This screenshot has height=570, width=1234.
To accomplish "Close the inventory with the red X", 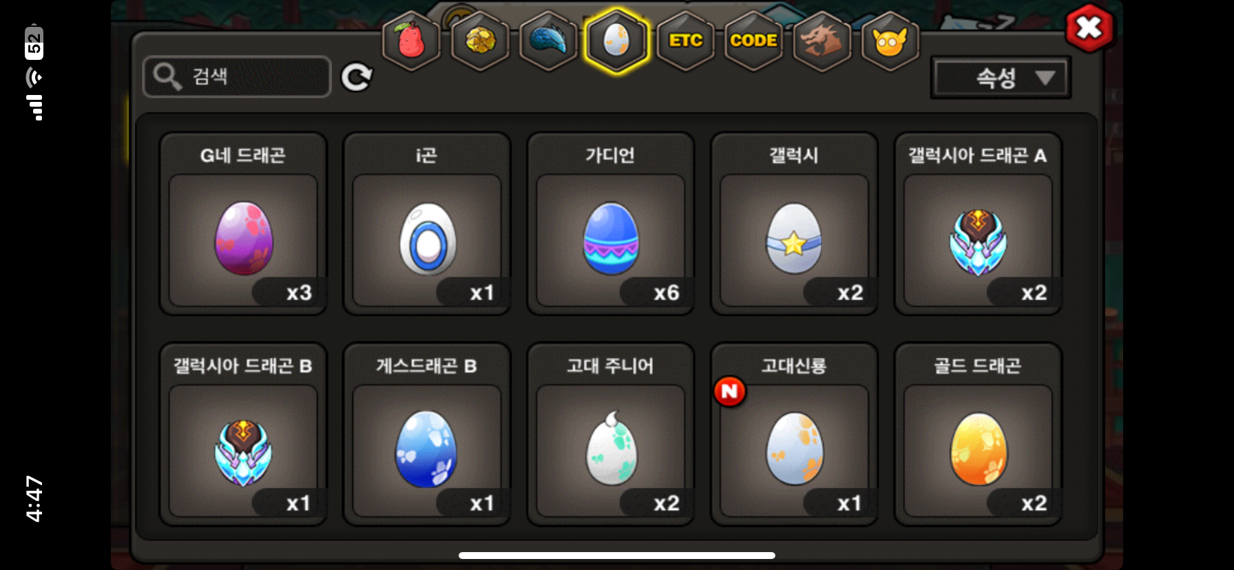I will click(1089, 28).
